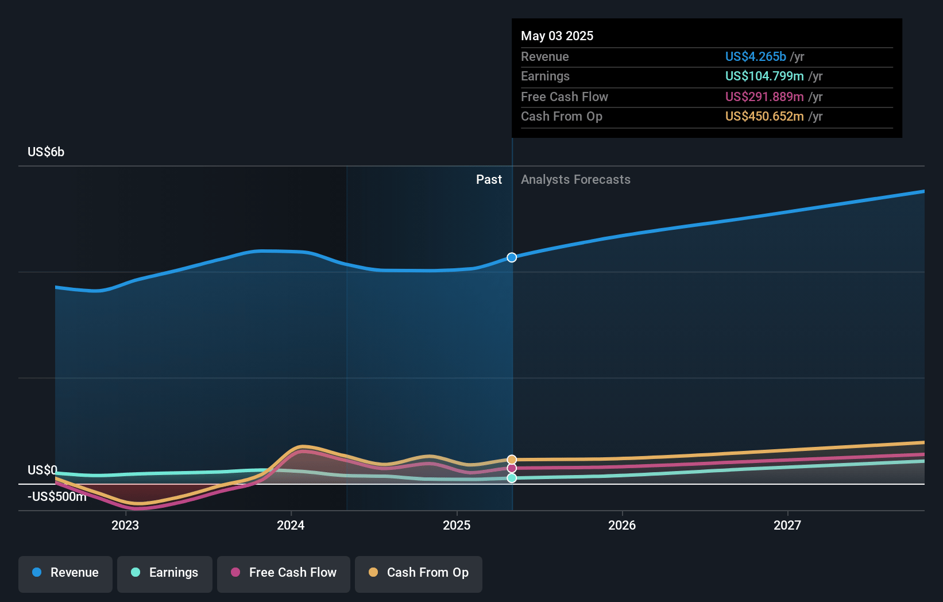Screen dimensions: 943x602
Task: Click the orange Cash From Op legend dot
Action: (x=373, y=572)
